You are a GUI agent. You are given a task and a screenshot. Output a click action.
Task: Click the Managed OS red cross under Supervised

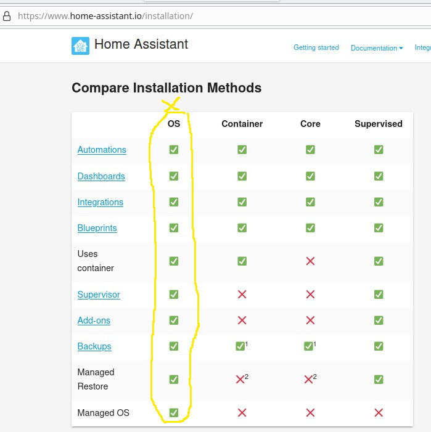379,412
